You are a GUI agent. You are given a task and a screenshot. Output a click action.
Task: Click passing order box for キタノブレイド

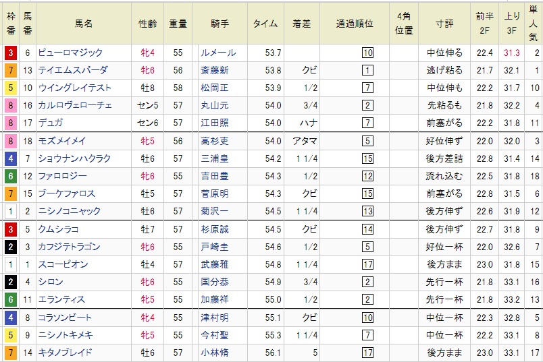click(367, 353)
